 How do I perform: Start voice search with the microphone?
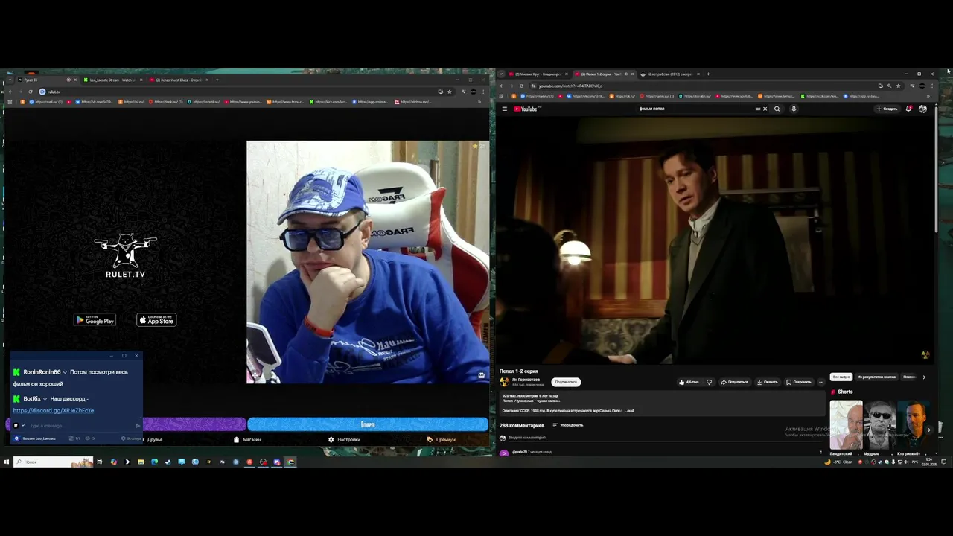[794, 109]
